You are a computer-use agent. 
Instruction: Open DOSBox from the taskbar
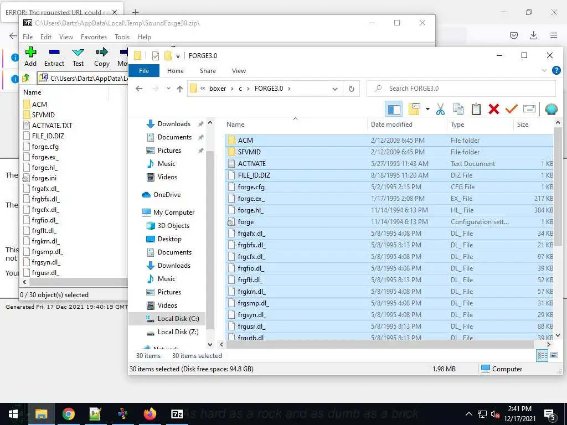click(122, 414)
